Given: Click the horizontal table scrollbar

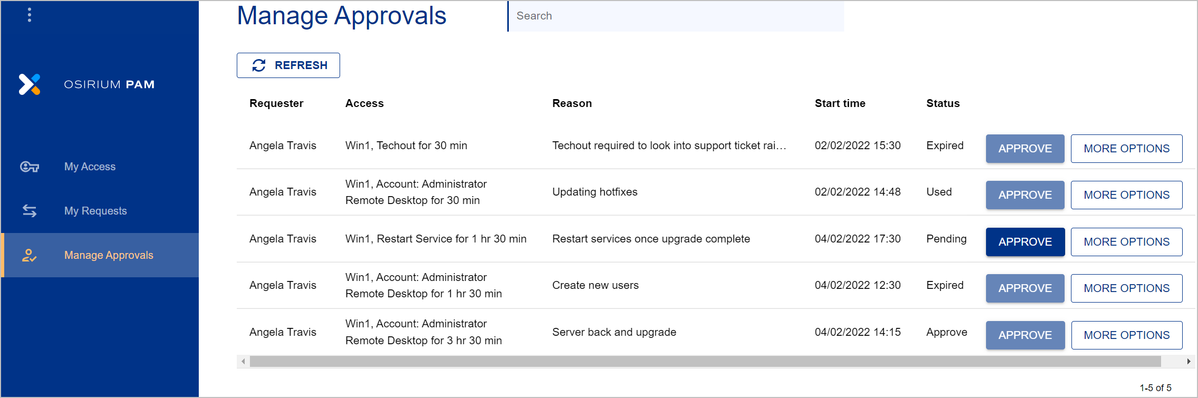Looking at the screenshot, I should [705, 362].
